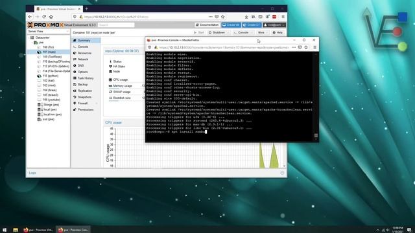Screen dimensions: 415x233
Task: Open page actions ellipsis in the Proxmox address bar
Action: coord(210,17)
